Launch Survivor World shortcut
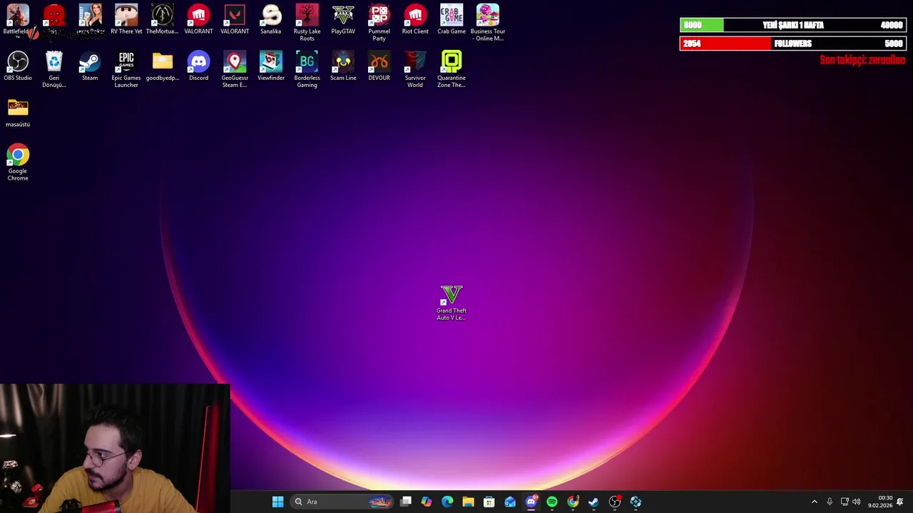 [x=415, y=69]
